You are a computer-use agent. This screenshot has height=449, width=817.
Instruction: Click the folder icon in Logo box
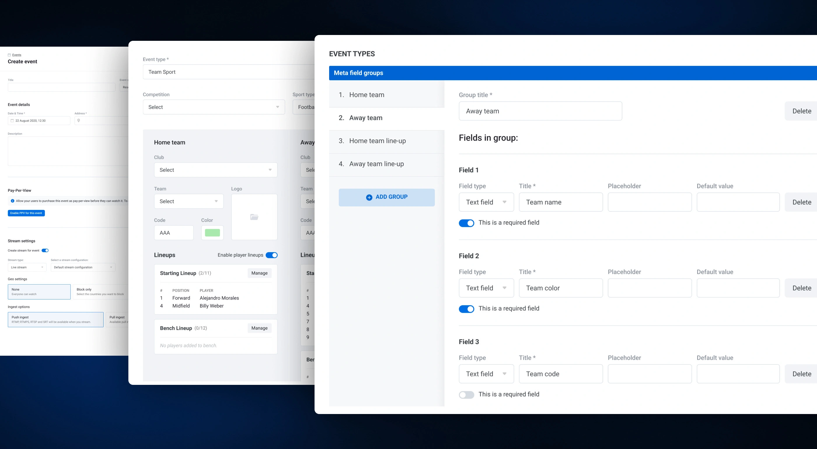pyautogui.click(x=254, y=217)
